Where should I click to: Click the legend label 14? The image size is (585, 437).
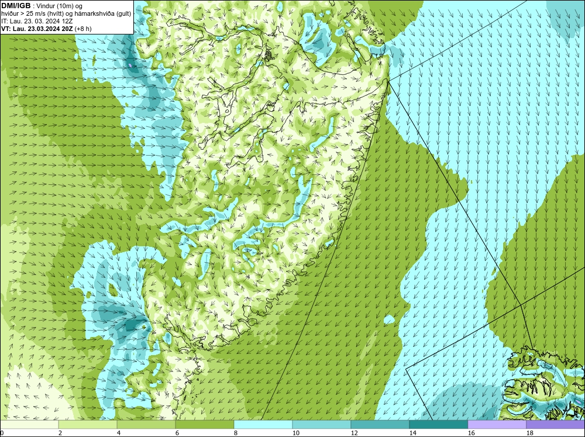pos(412,433)
